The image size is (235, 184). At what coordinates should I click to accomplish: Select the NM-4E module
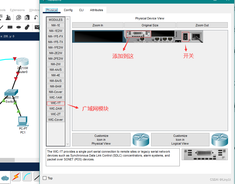click(x=56, y=75)
